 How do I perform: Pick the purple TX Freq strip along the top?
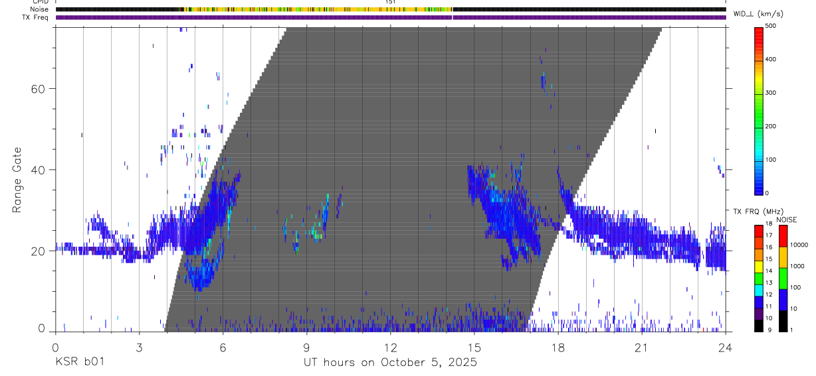(391, 17)
